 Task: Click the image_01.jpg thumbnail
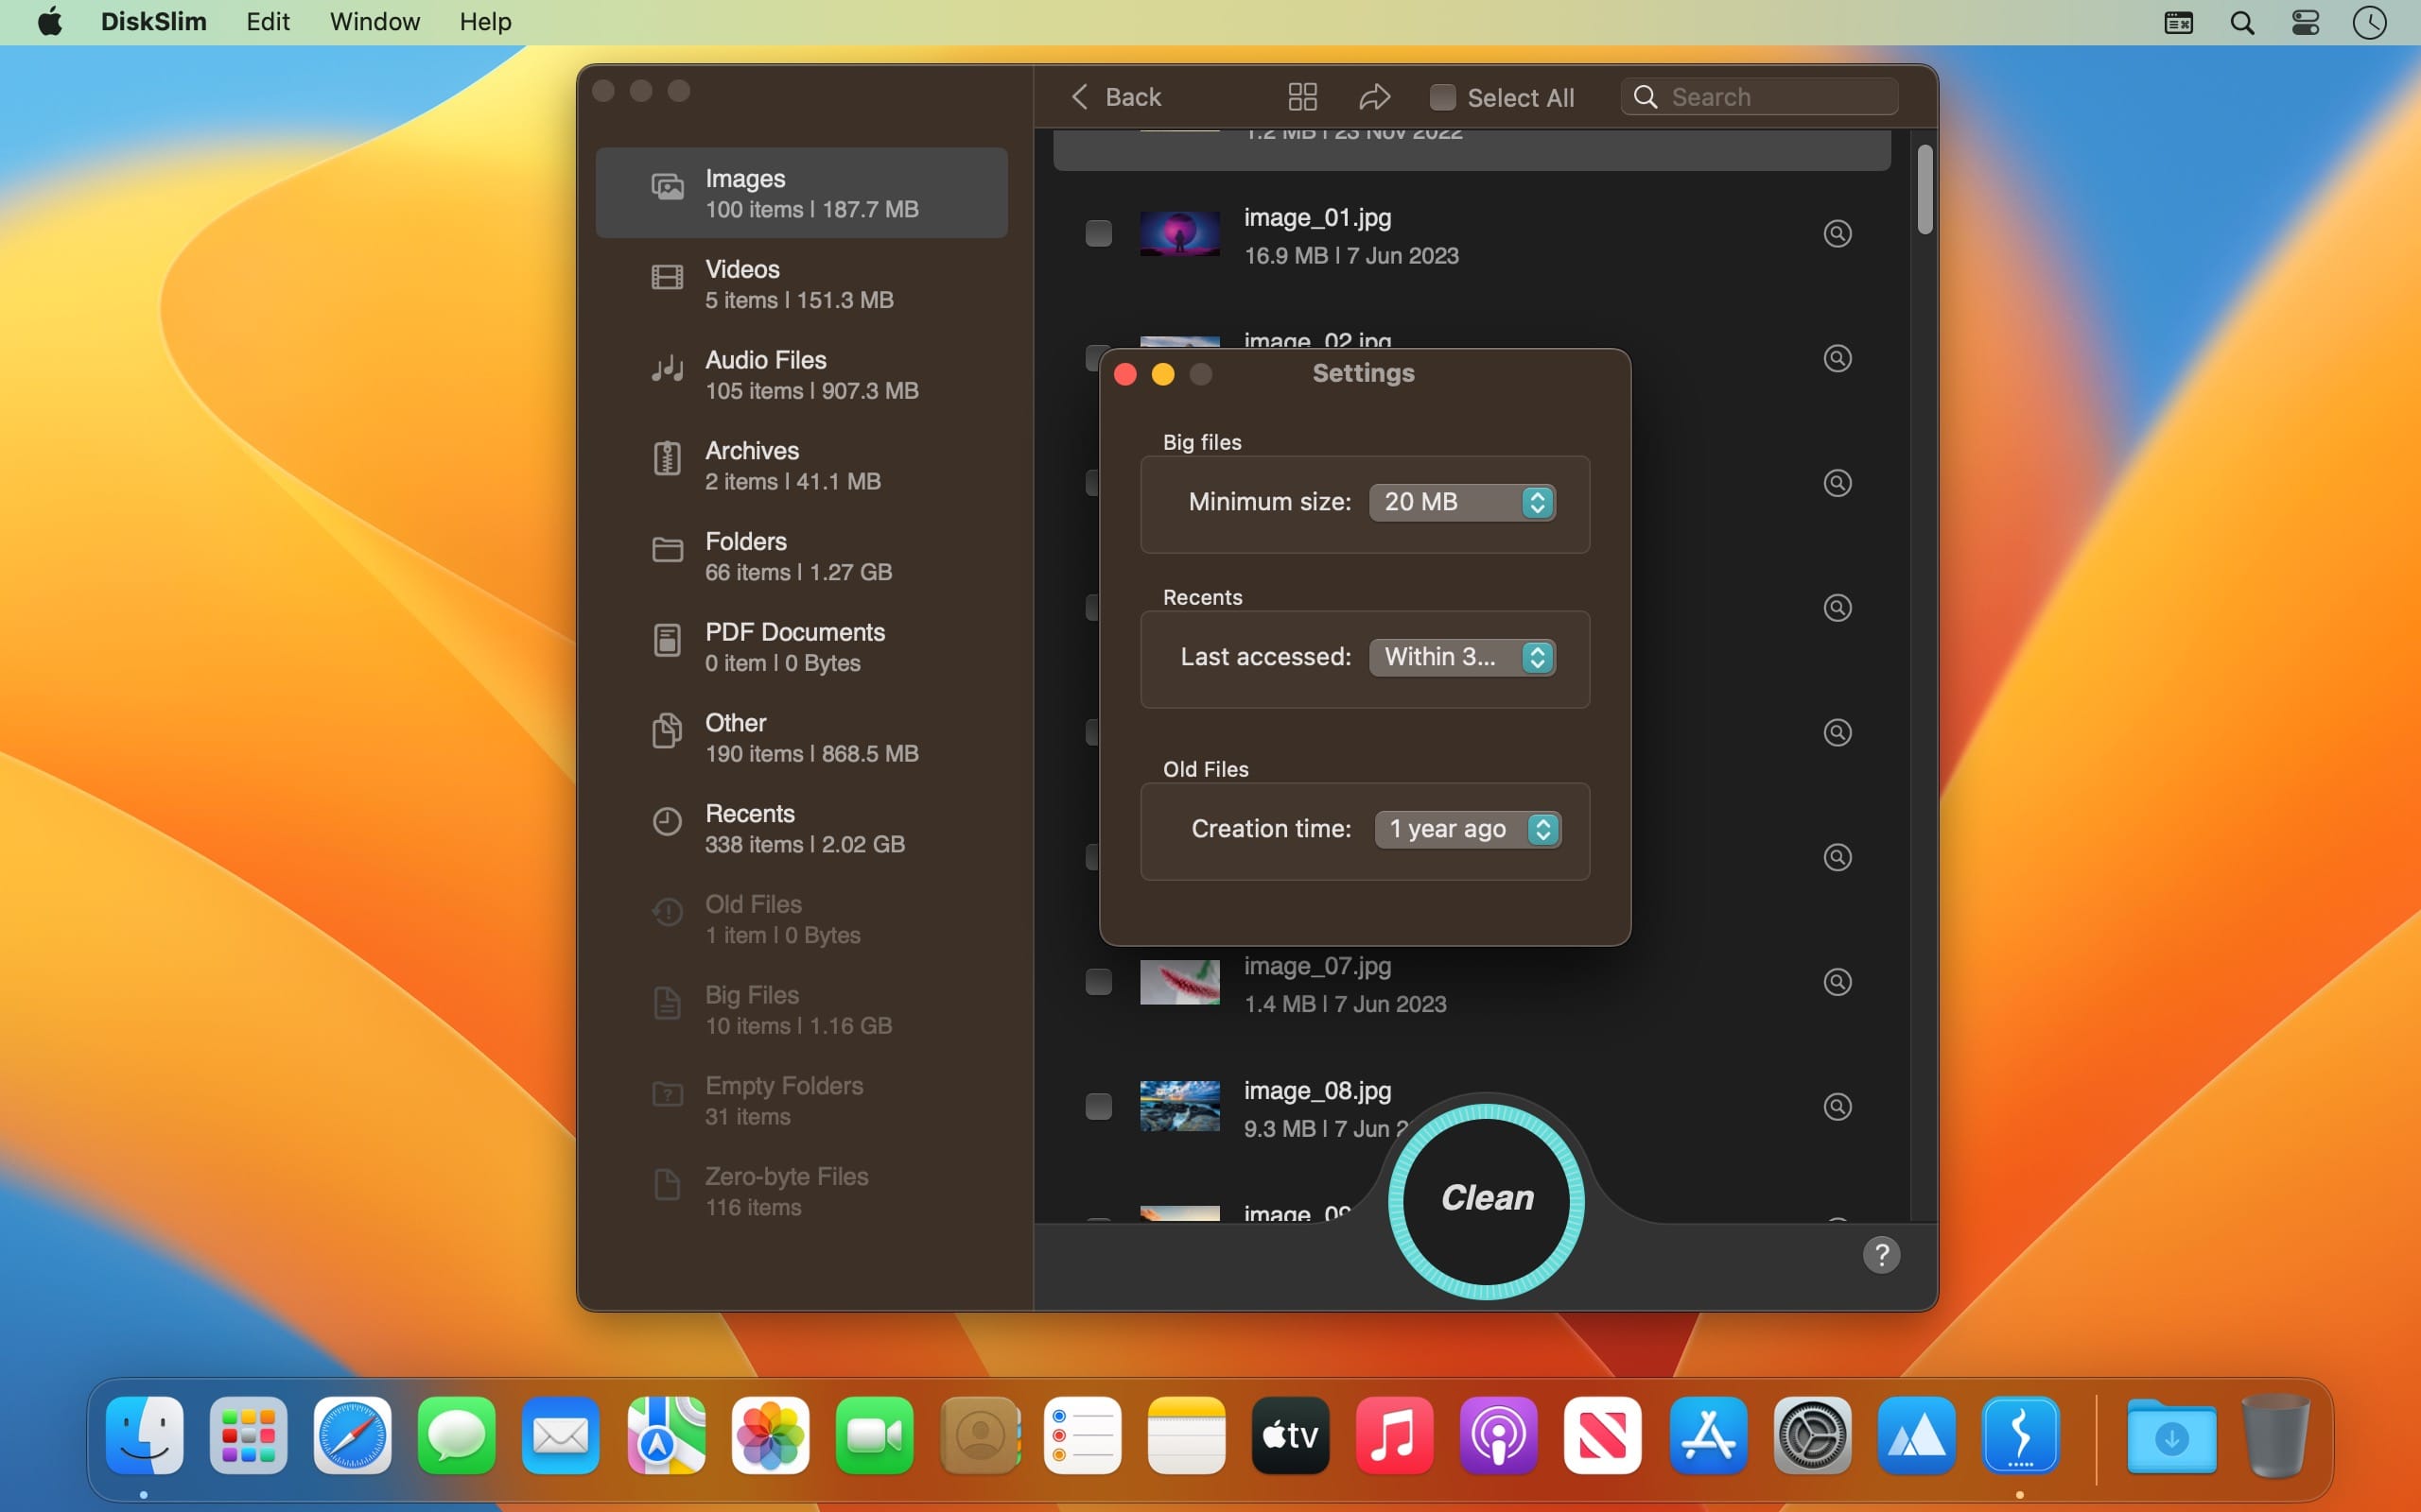(x=1179, y=233)
